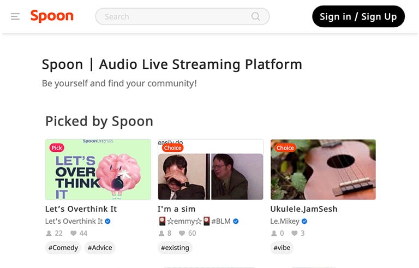
Task: Click the Picked by Spoon heading
Action: [x=99, y=121]
